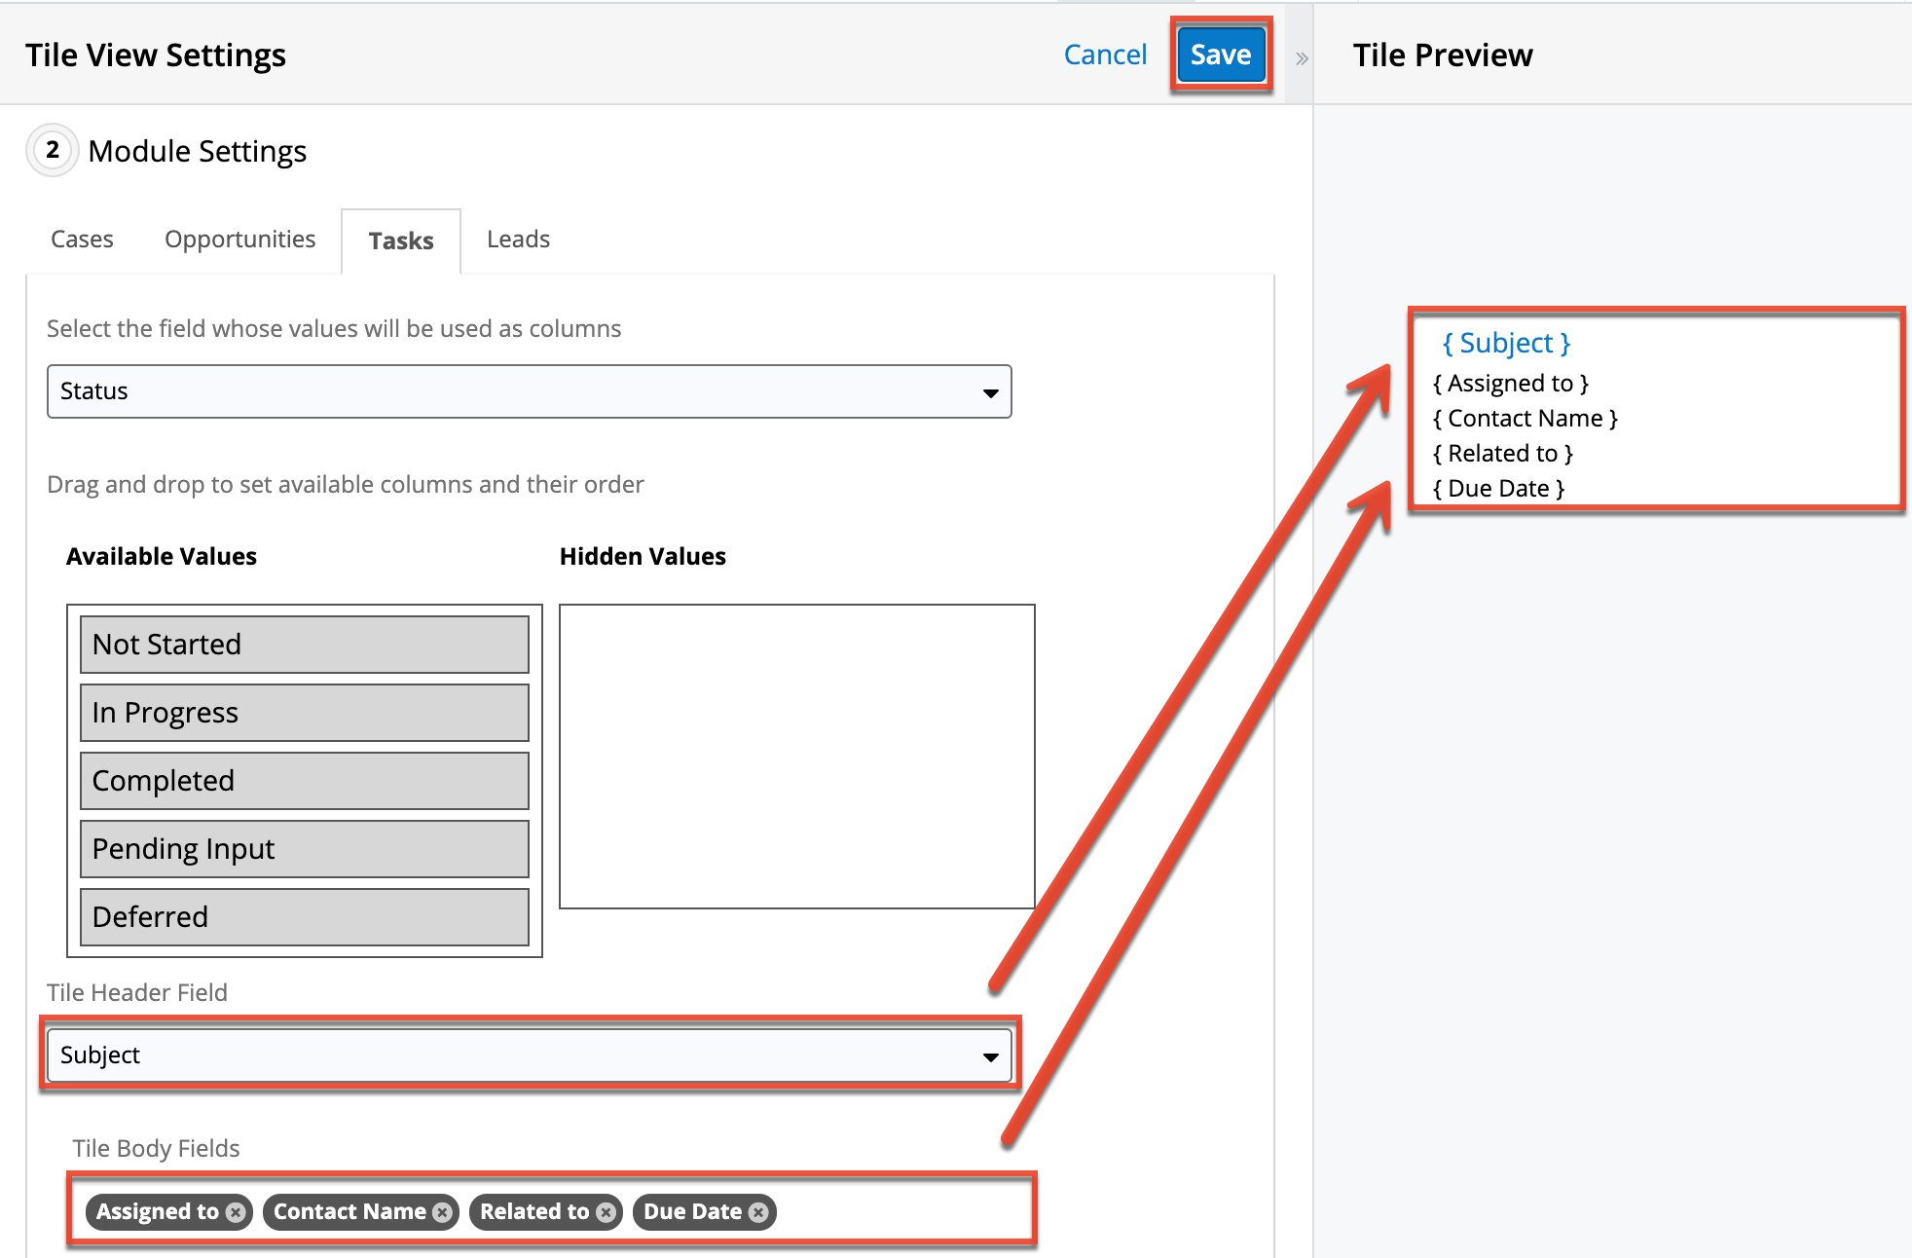Image resolution: width=1912 pixels, height=1258 pixels.
Task: Remove the Assigned to body field tag
Action: click(236, 1212)
